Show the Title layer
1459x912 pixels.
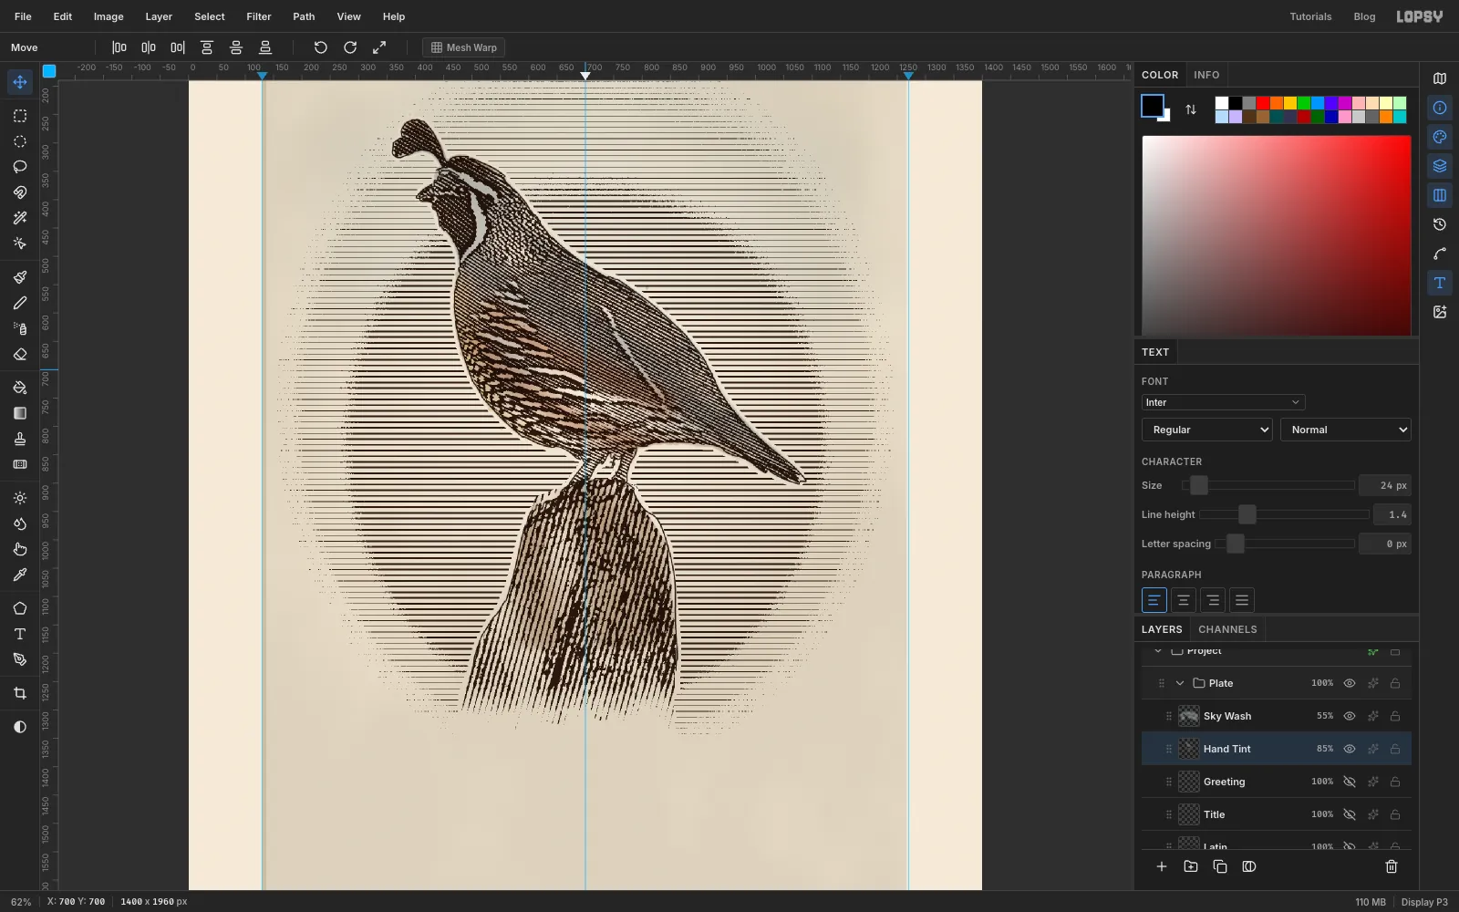1350,814
